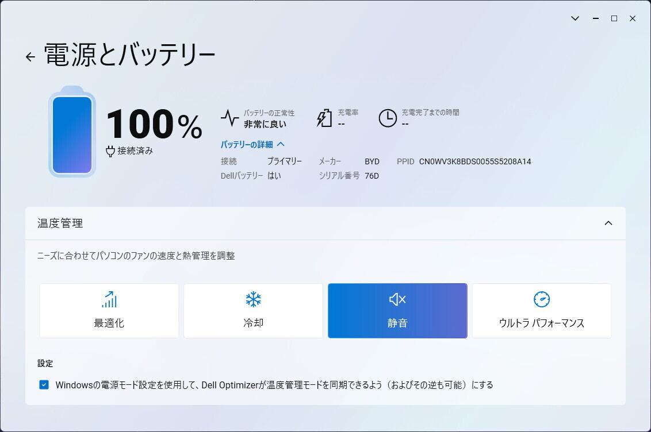The width and height of the screenshot is (651, 432).
Task: Select the highlighted 静音 mode tile
Action: click(397, 311)
